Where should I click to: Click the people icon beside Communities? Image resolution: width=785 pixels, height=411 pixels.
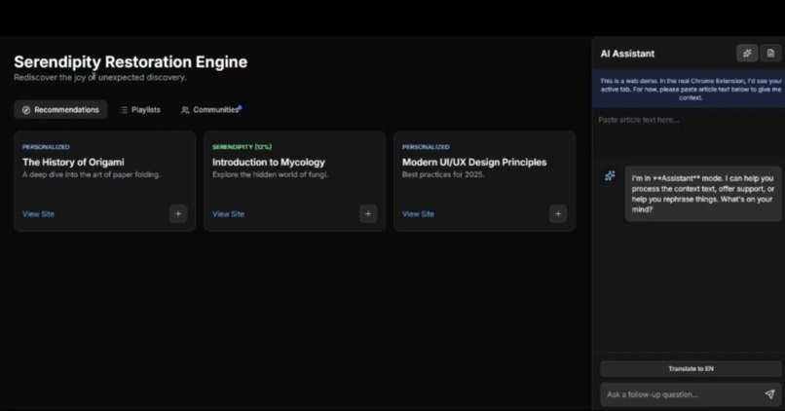(185, 110)
